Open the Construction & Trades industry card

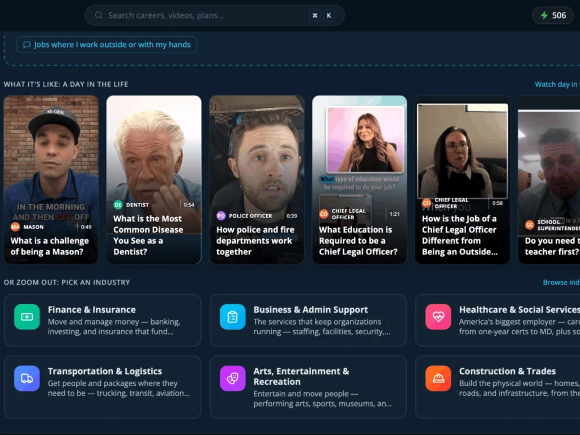click(x=497, y=387)
